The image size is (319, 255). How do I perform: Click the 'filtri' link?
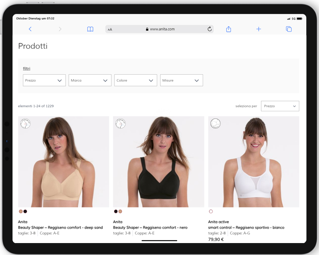tap(27, 68)
